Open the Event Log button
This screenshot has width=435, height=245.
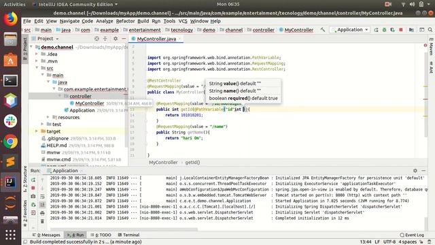[x=412, y=235]
